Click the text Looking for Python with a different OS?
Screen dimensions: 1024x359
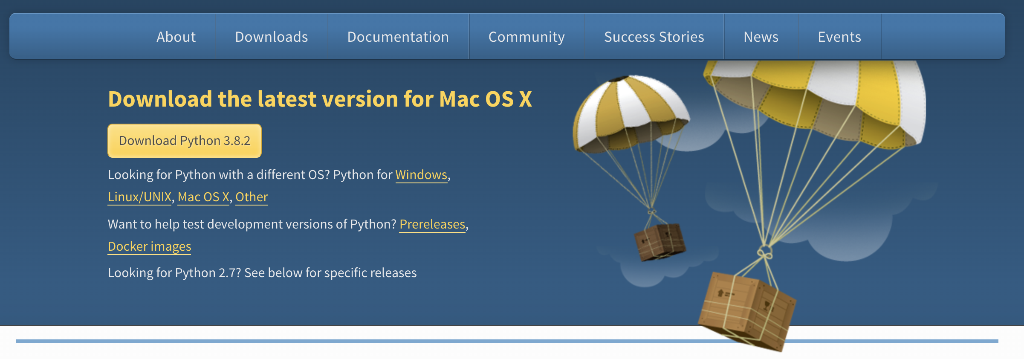coord(219,175)
